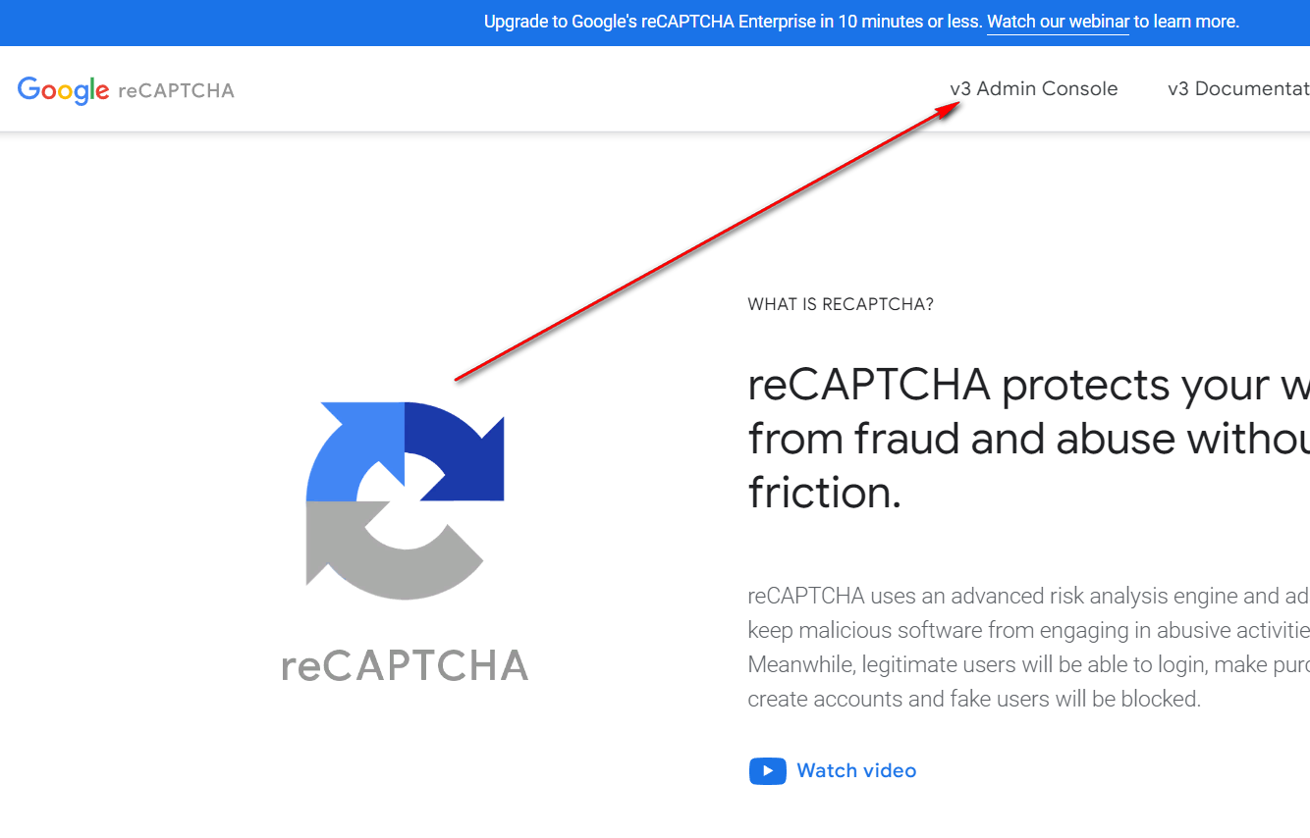Screen dimensions: 1310x838
Task: Click the Watch video text link
Action: (x=856, y=771)
